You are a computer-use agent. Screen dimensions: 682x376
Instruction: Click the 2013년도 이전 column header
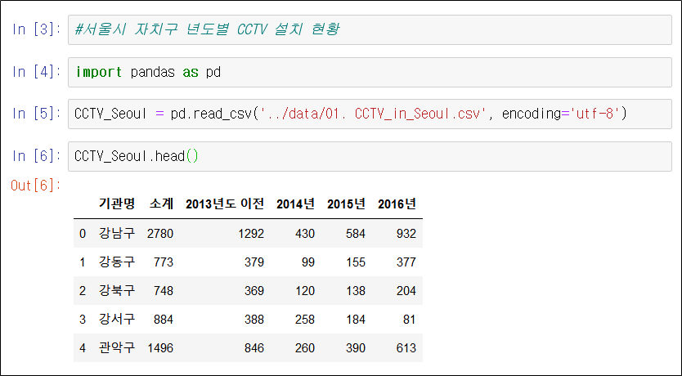(x=225, y=204)
